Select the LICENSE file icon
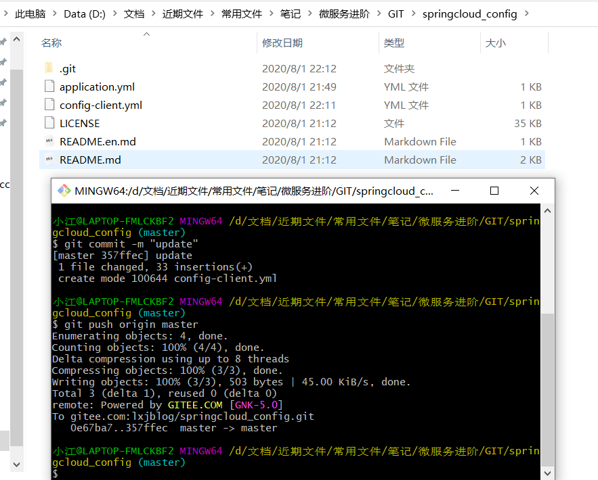The height and width of the screenshot is (480, 598). [x=48, y=123]
